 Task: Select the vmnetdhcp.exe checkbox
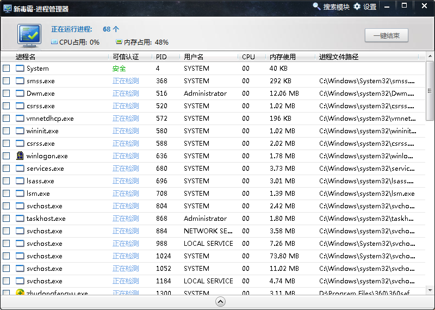point(7,119)
